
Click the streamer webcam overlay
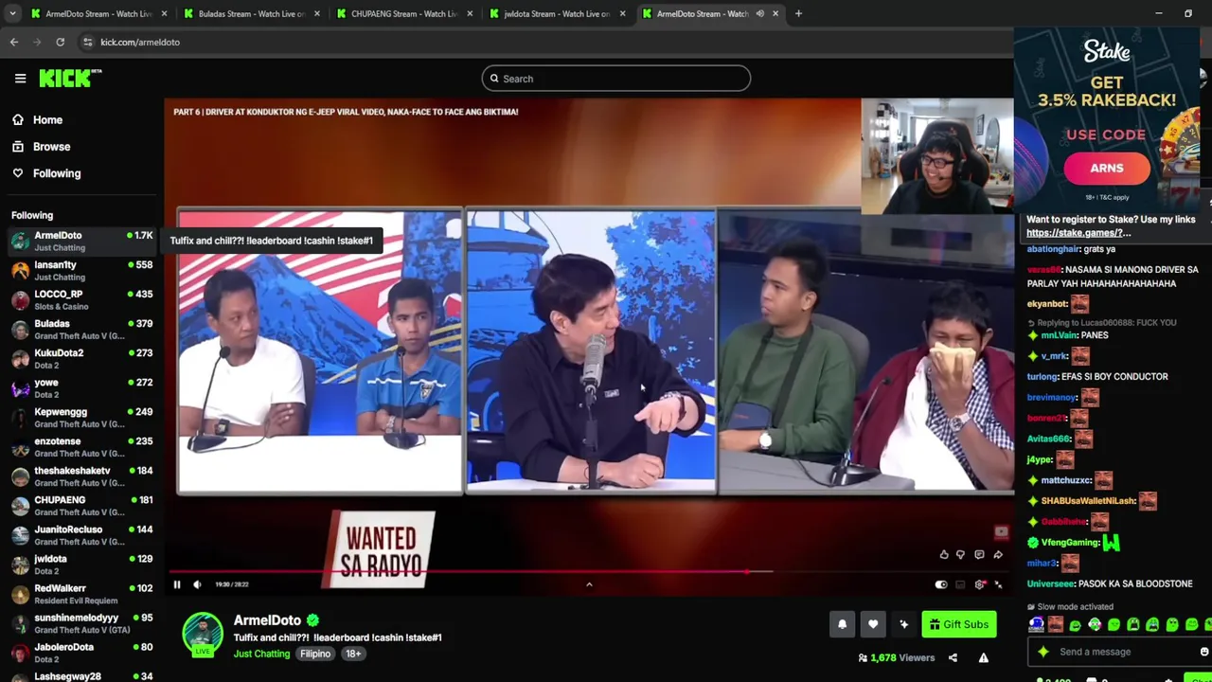point(936,155)
